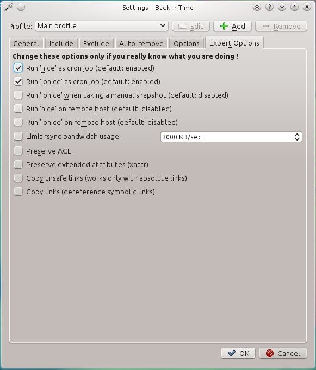The image size is (316, 370).
Task: Click the green plus Add icon
Action: click(x=224, y=26)
